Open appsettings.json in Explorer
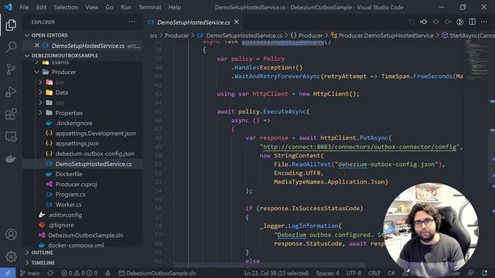Image resolution: width=495 pixels, height=278 pixels. (77, 144)
